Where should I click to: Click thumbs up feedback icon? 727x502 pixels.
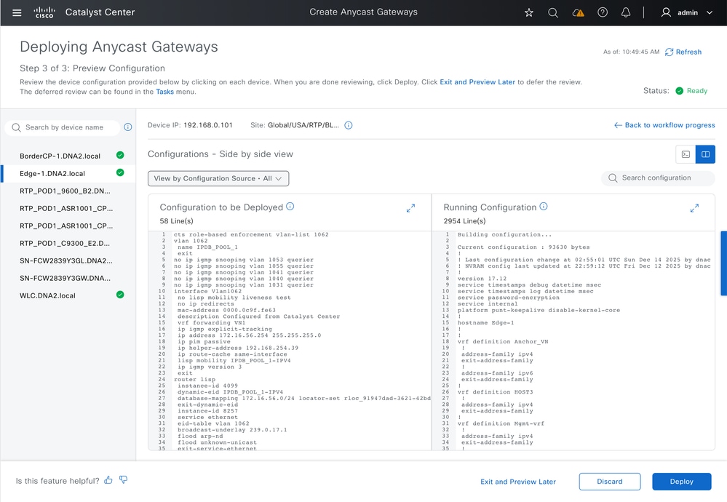click(x=108, y=480)
